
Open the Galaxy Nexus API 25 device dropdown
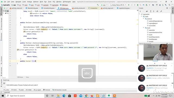(x=118, y=5)
